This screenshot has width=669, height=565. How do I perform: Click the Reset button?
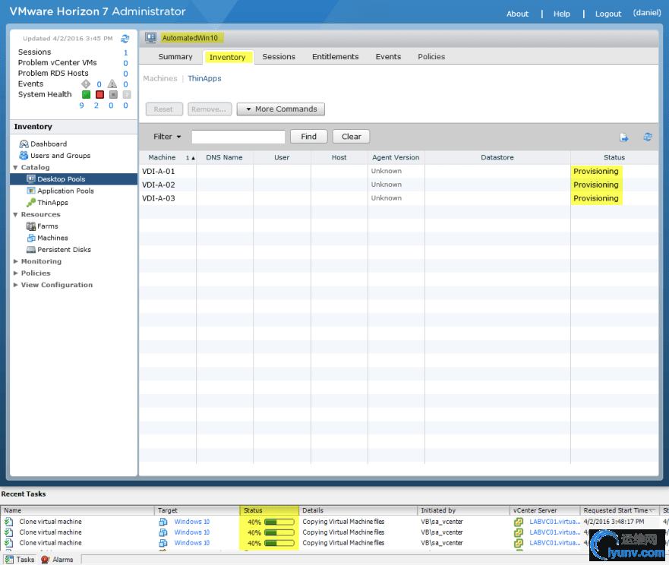coord(164,109)
